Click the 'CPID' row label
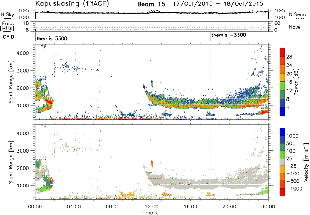 9,37
